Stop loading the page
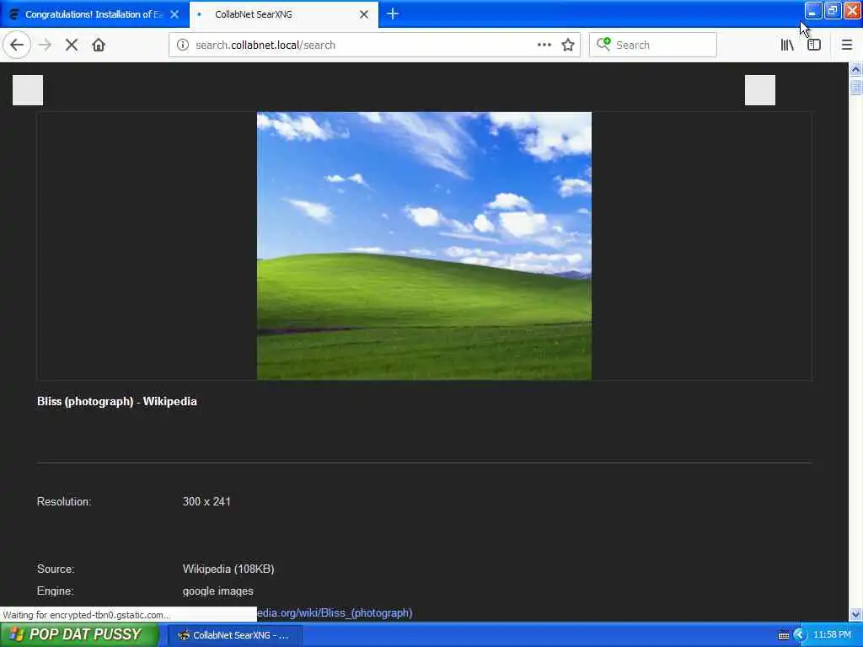 click(x=72, y=45)
